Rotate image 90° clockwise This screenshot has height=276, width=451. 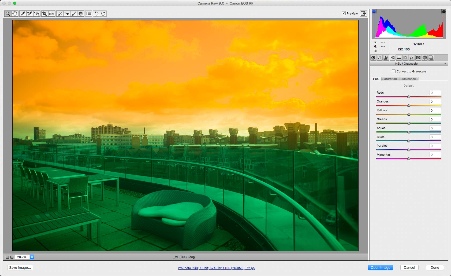click(x=103, y=13)
